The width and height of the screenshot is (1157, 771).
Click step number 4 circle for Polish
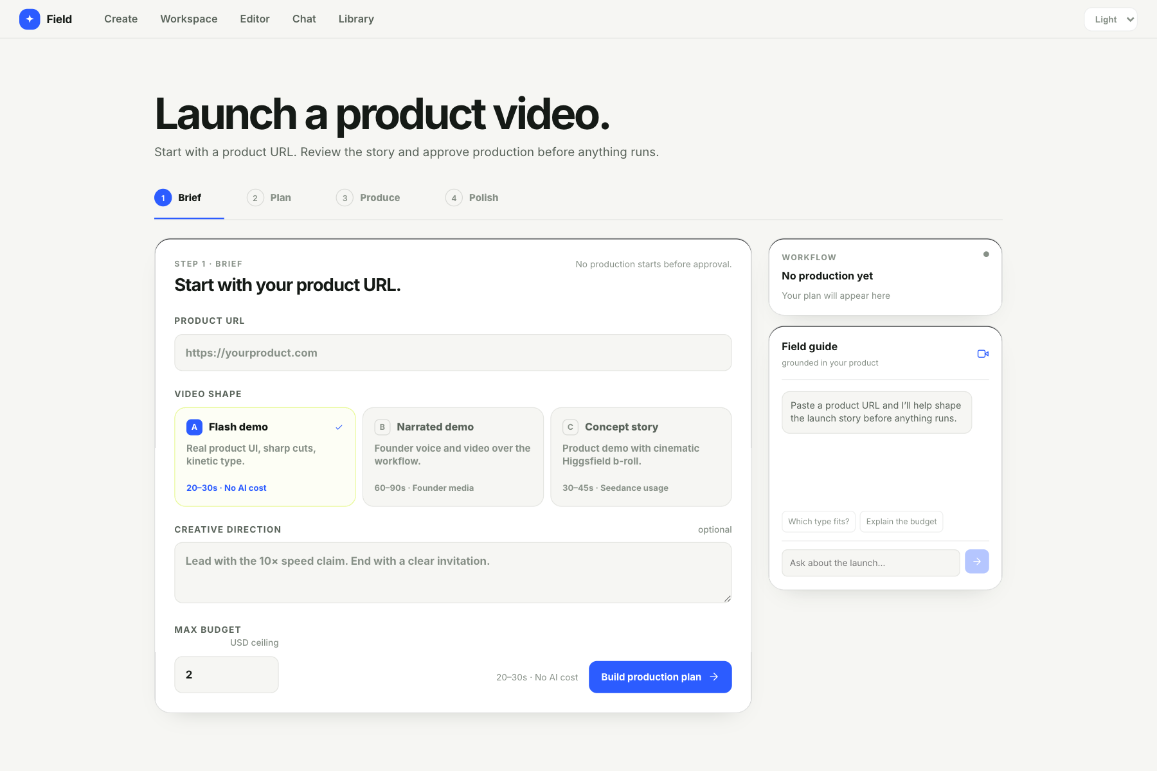tap(454, 198)
